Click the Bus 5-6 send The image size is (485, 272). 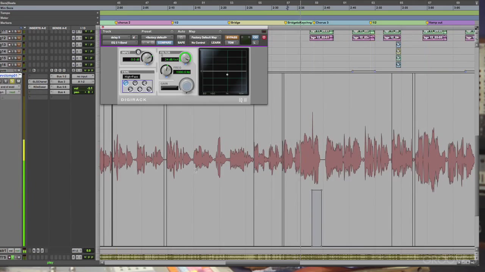[x=60, y=87]
